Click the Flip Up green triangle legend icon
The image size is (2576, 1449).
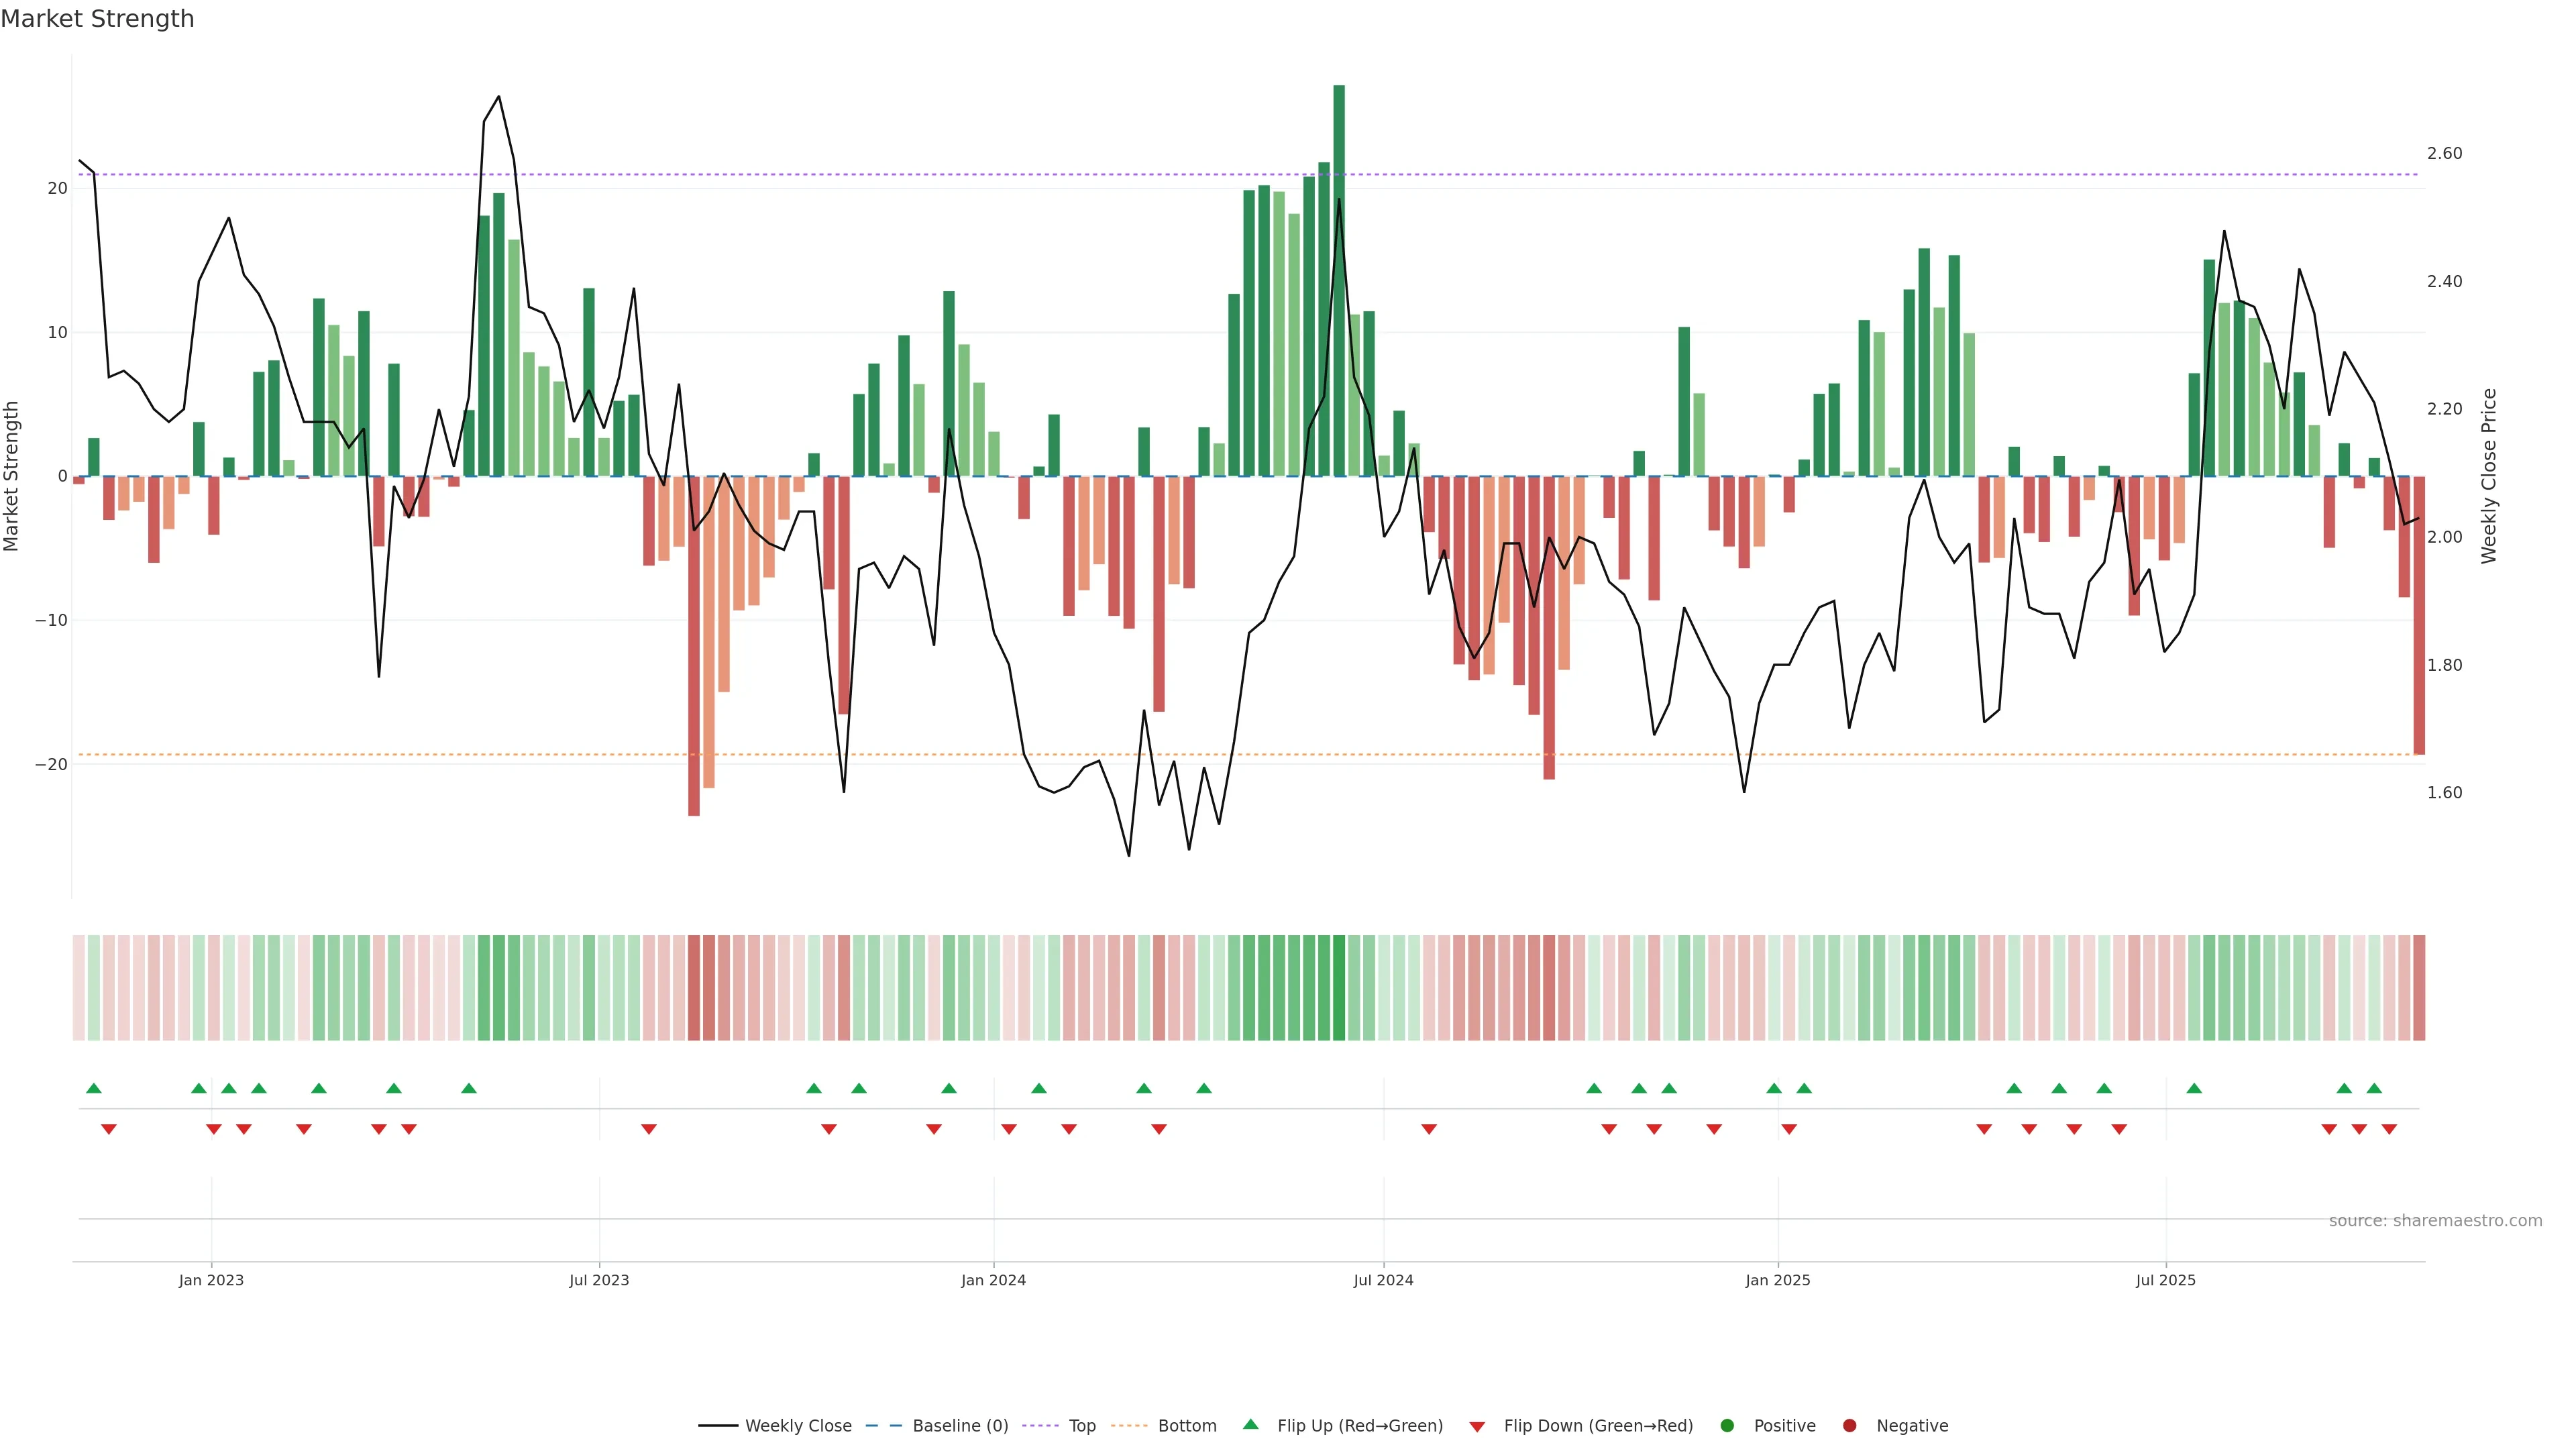click(1250, 1425)
